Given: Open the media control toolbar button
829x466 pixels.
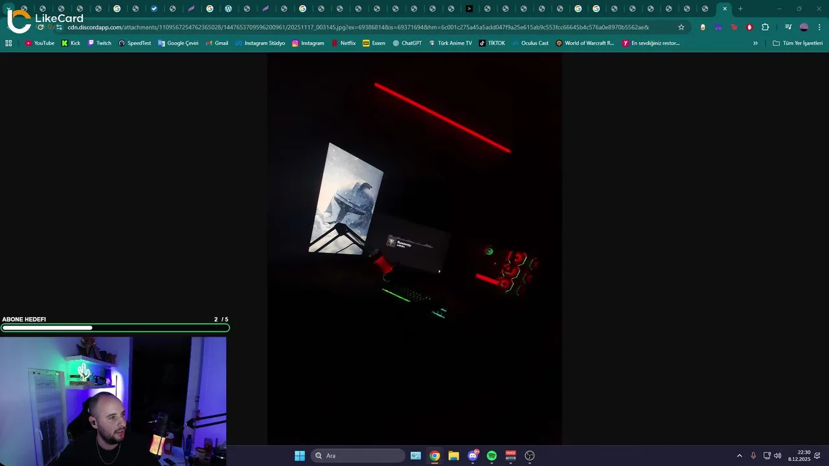Looking at the screenshot, I should pos(788,27).
